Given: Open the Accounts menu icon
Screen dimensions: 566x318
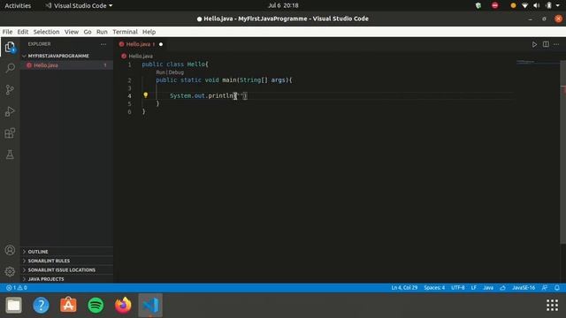Looking at the screenshot, I should click(10, 250).
